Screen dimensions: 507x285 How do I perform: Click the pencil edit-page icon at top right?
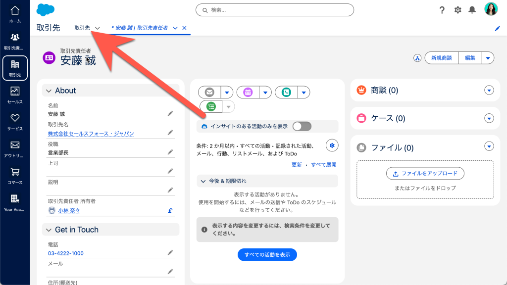[x=497, y=28]
